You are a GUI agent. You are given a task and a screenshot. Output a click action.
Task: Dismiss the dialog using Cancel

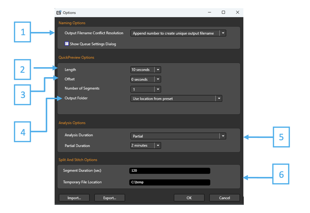(224, 197)
